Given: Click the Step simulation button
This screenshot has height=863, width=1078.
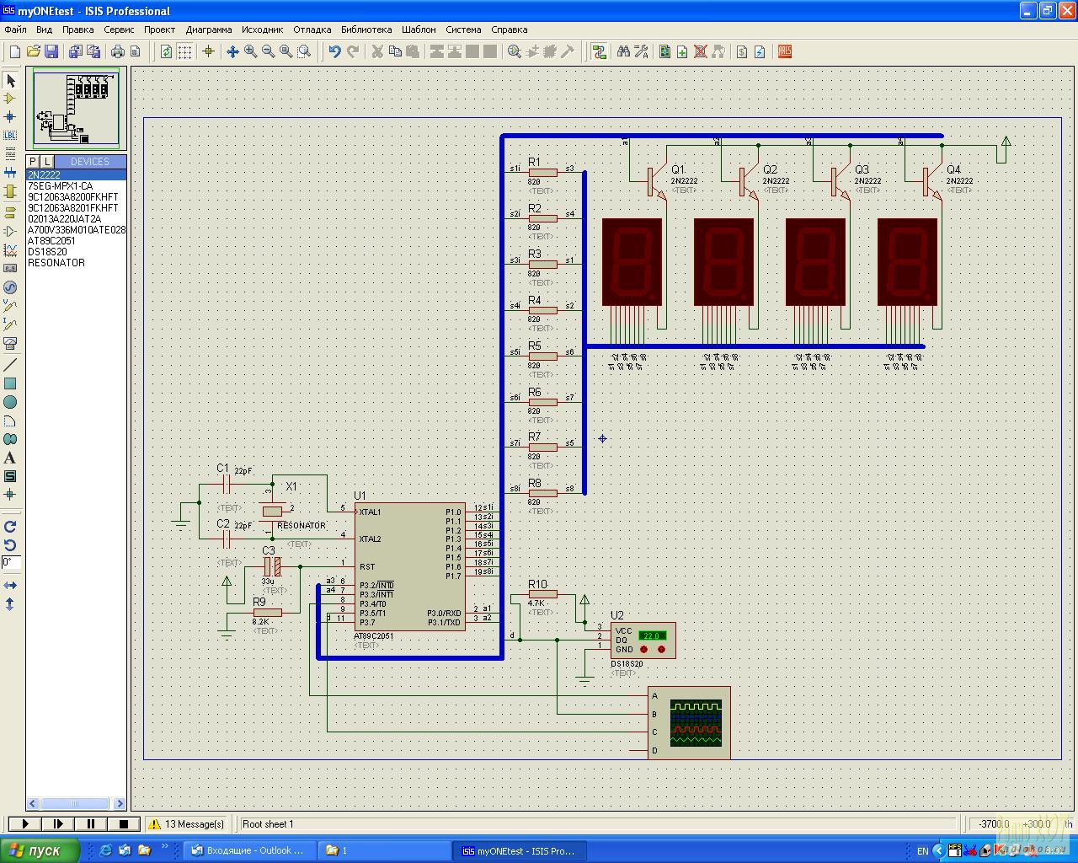Looking at the screenshot, I should coord(58,823).
